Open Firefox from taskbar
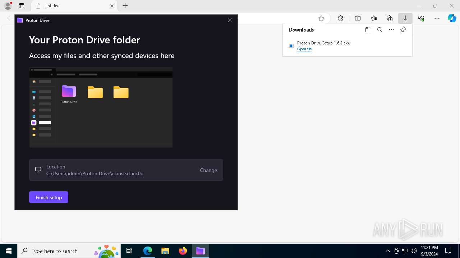460x258 pixels. click(183, 251)
